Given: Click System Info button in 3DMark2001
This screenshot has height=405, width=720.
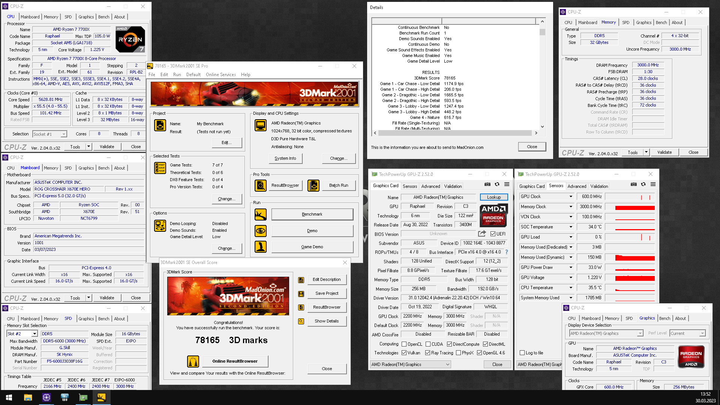Looking at the screenshot, I should 285,159.
